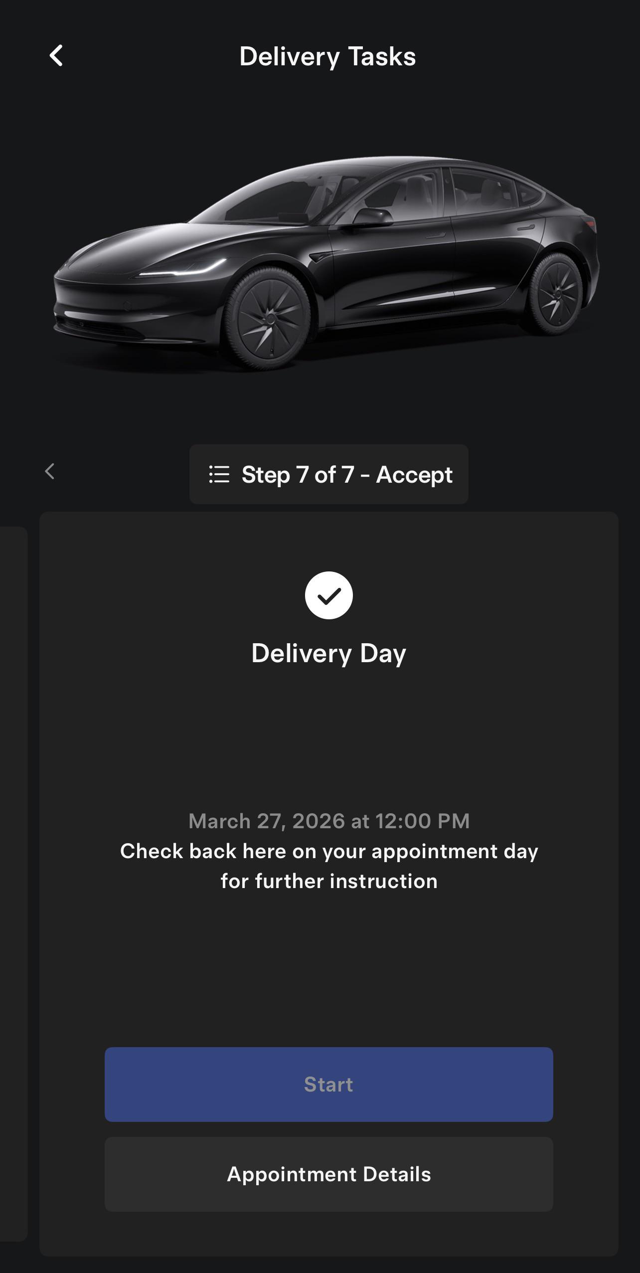Open the Step 7 of 7 - Accept selector
640x1273 pixels.
(328, 474)
